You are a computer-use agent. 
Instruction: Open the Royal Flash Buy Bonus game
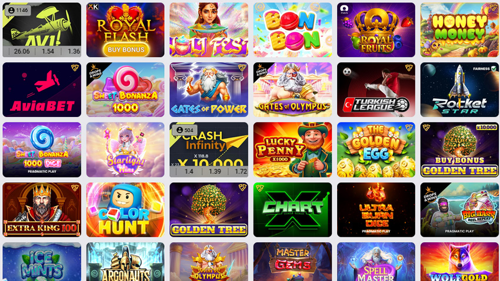pyautogui.click(x=125, y=30)
